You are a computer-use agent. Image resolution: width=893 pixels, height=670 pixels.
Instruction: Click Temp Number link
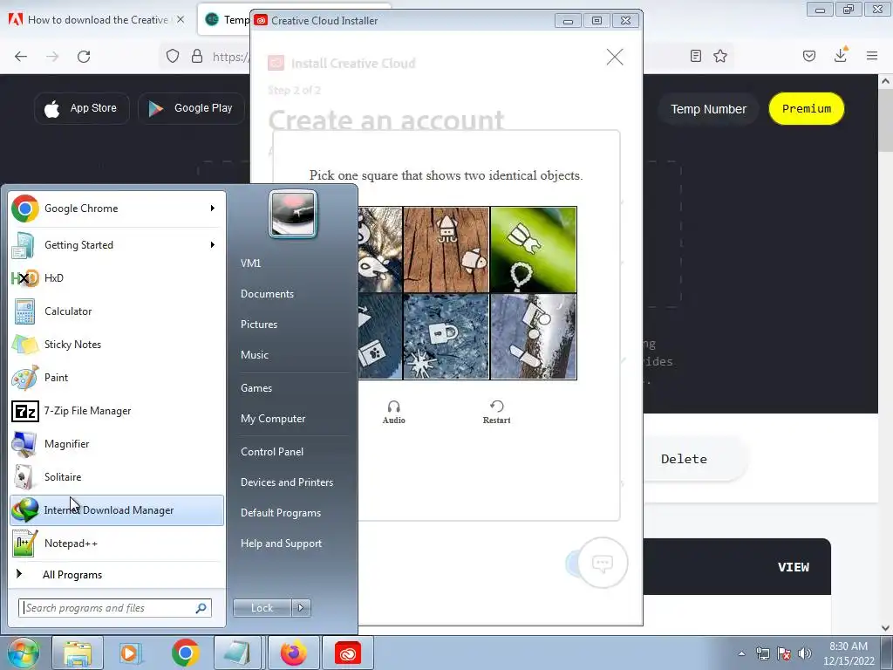click(708, 109)
